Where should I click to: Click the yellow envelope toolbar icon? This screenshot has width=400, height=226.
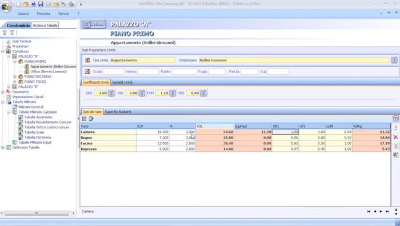(56, 4)
